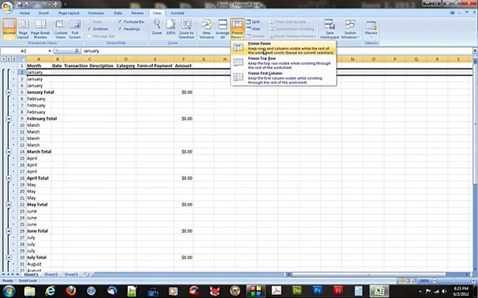
Task: Click Form of Payment header cell
Action: (155, 65)
